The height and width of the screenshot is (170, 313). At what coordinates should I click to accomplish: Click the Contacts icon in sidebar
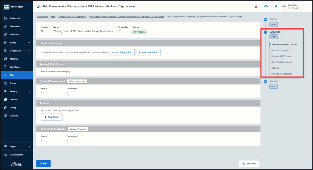coord(5,116)
